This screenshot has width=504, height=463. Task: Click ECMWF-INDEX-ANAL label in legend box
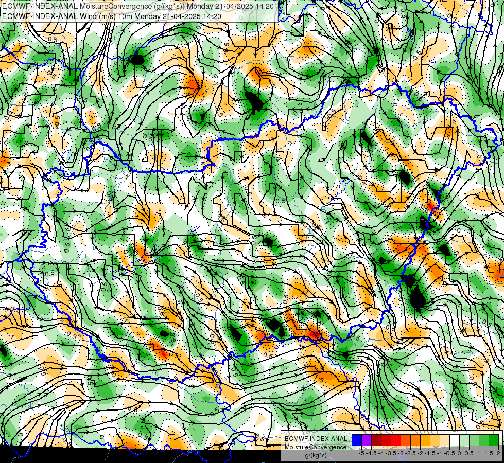(x=316, y=439)
